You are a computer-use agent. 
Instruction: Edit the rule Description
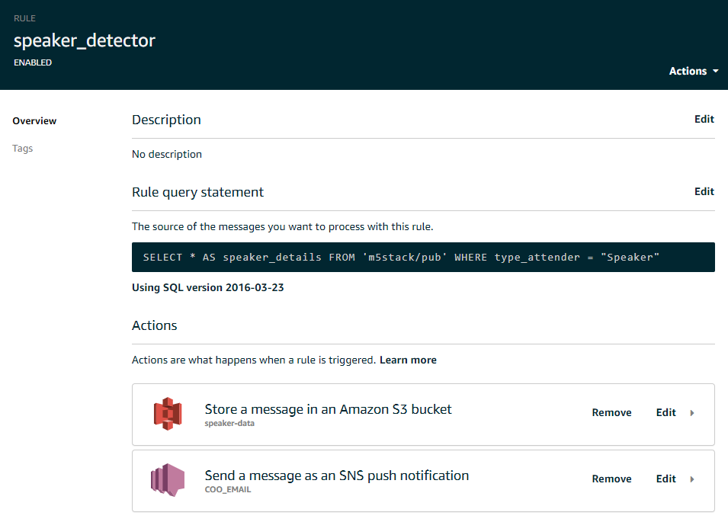click(x=704, y=119)
